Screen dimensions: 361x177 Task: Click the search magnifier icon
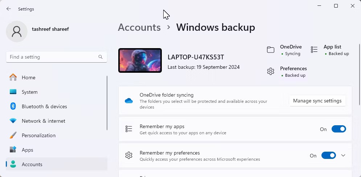click(100, 57)
